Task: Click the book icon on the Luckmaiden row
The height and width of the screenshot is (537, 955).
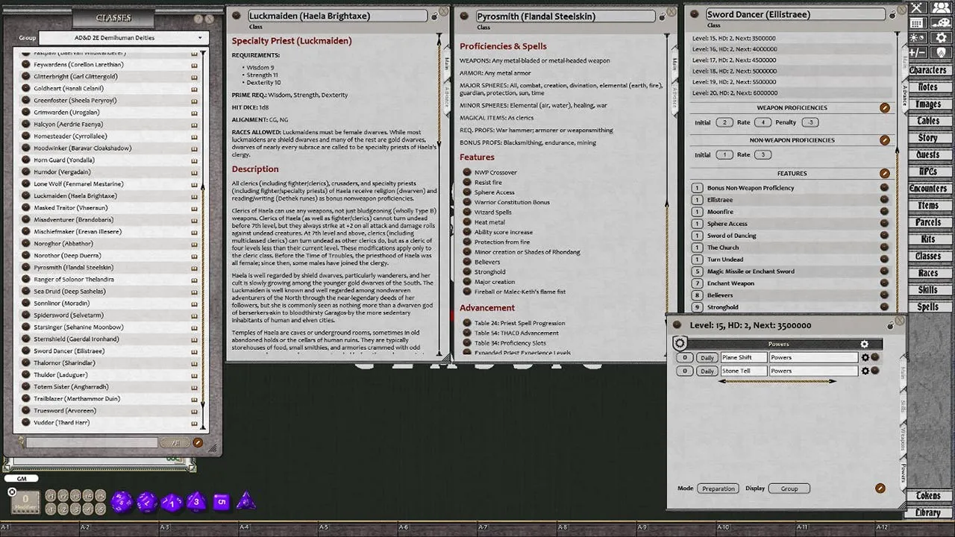Action: pyautogui.click(x=194, y=196)
